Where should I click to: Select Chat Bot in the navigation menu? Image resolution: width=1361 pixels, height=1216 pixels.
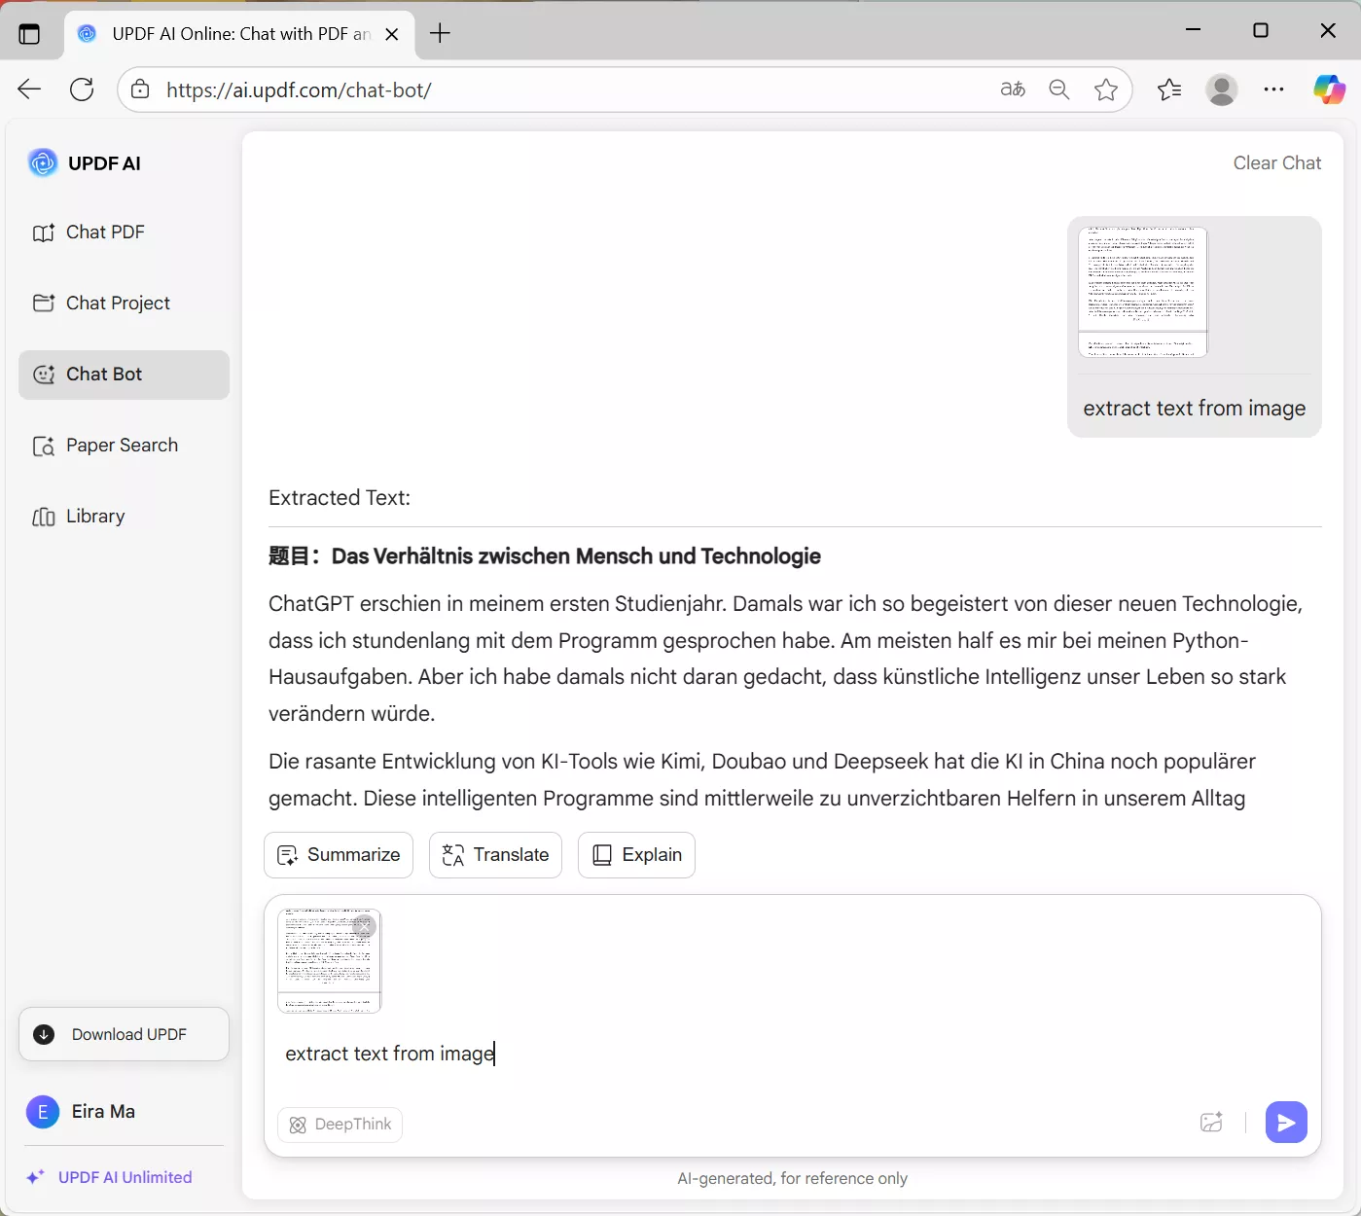[103, 375]
